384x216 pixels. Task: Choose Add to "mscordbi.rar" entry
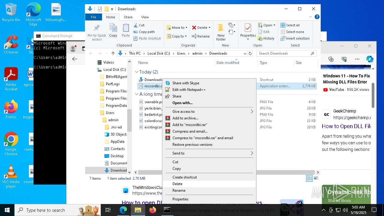pos(209,125)
